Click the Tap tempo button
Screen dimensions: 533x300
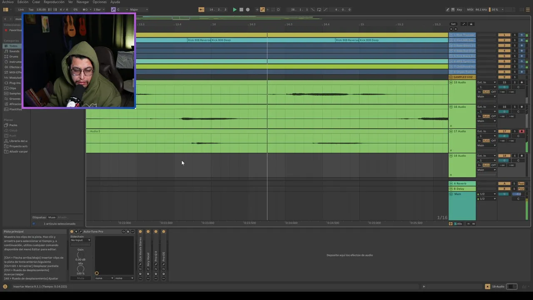pyautogui.click(x=31, y=10)
